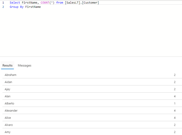
Task: Click the Alberto name cell
Action: 9,104
